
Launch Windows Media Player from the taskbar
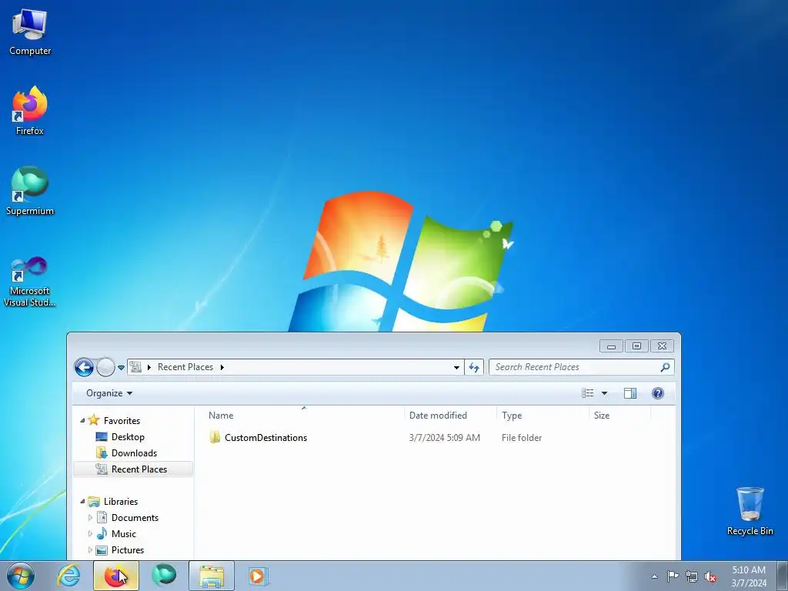click(259, 576)
